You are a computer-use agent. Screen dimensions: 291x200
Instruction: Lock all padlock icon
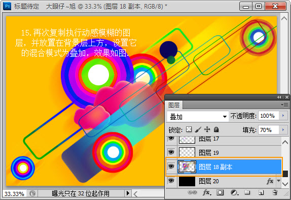tap(216, 129)
